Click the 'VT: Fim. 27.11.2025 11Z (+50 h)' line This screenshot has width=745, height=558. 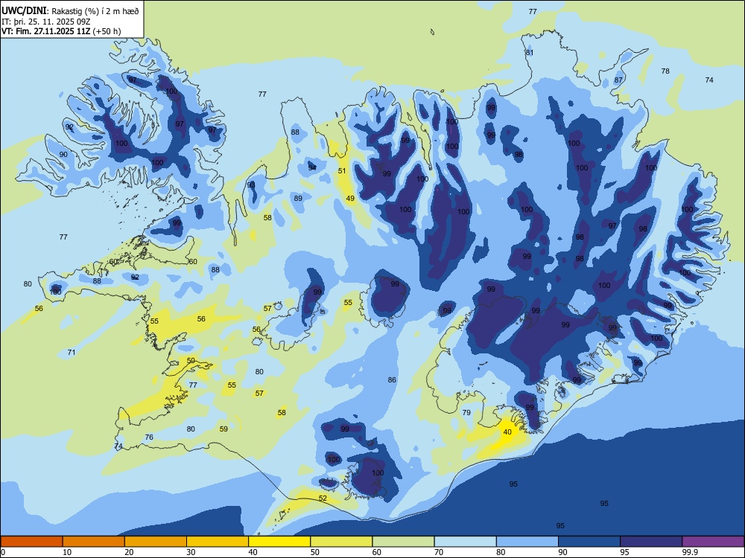(x=61, y=31)
